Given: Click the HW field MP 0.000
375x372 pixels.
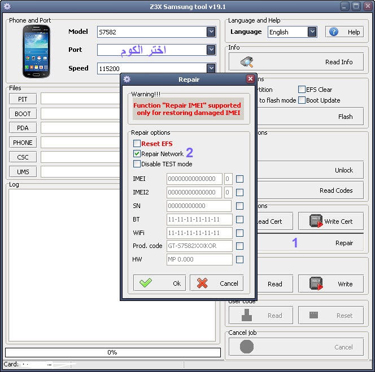Looking at the screenshot, I should pos(199,259).
